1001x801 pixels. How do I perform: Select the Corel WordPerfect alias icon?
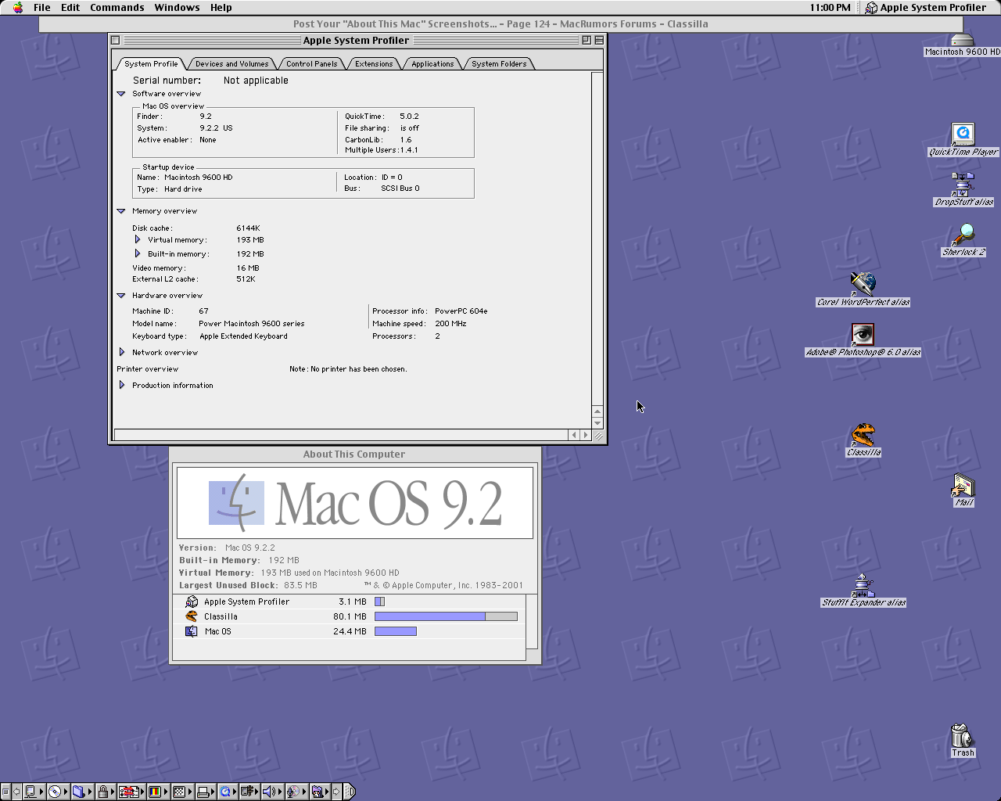click(863, 284)
